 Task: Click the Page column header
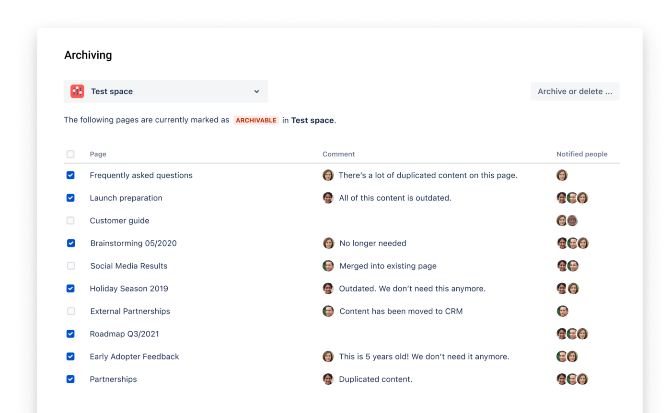[98, 154]
